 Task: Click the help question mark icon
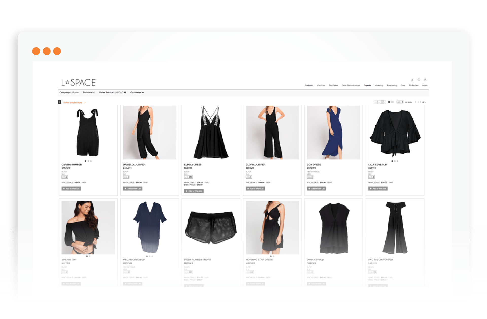click(419, 80)
